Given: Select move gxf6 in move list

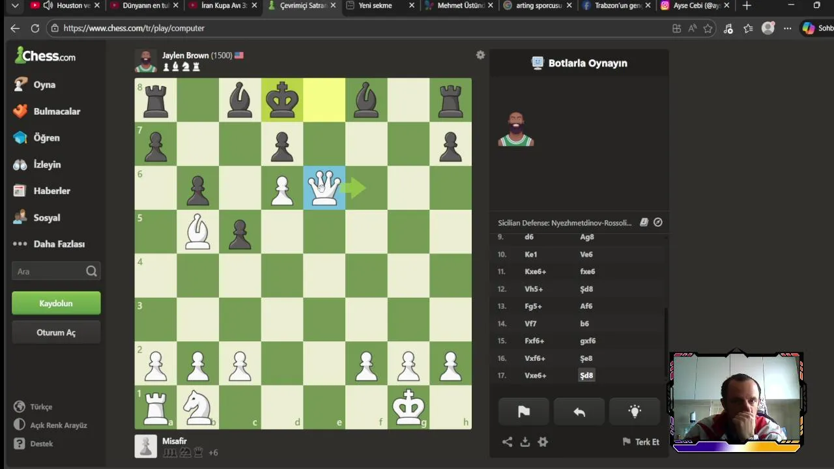Looking at the screenshot, I should pyautogui.click(x=588, y=341).
